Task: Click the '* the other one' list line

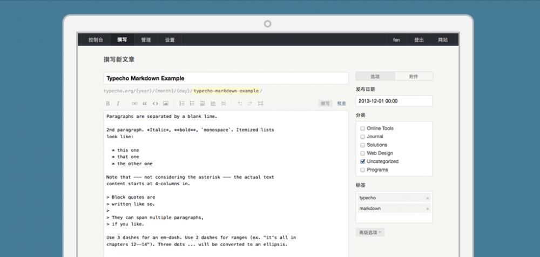Action: click(132, 164)
